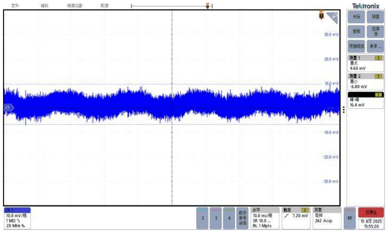Viewport: 388px width, 233px height.
Task: Click the rising-edge slope icon in trigger badge
Action: (x=286, y=216)
